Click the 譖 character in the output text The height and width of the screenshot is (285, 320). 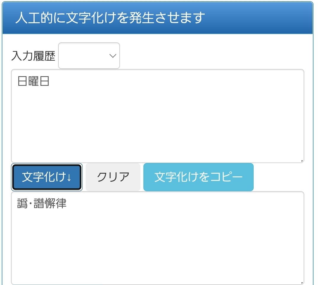[x=39, y=204]
